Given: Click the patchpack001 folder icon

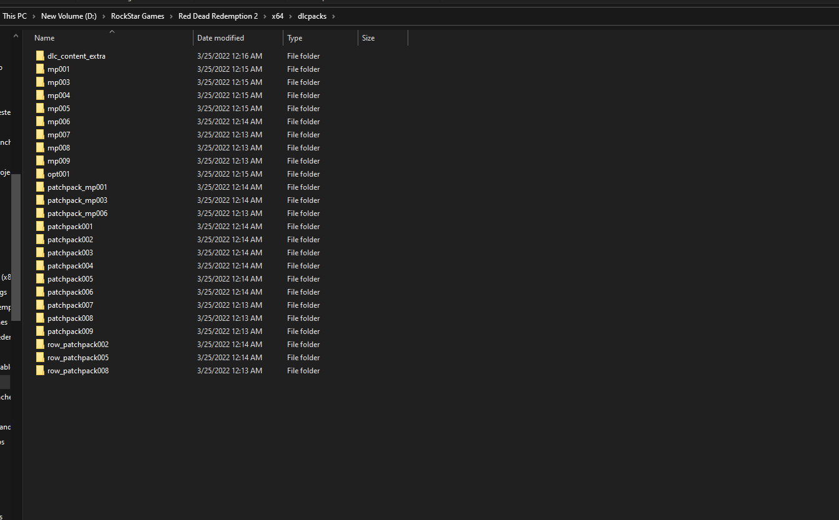Looking at the screenshot, I should [x=40, y=227].
